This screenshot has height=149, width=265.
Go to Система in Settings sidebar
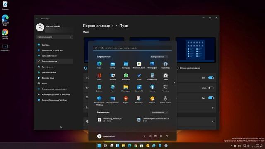(54, 45)
